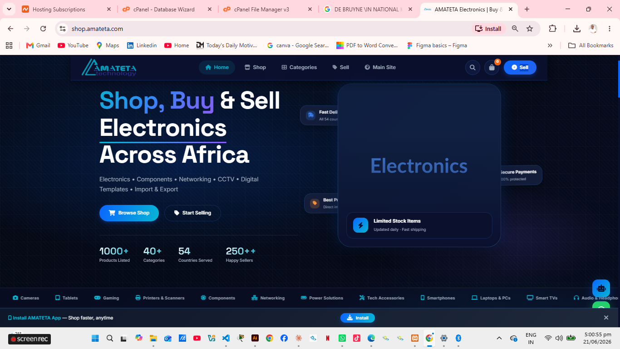Bookmark this page with star icon
Viewport: 620px width, 349px height.
[530, 29]
